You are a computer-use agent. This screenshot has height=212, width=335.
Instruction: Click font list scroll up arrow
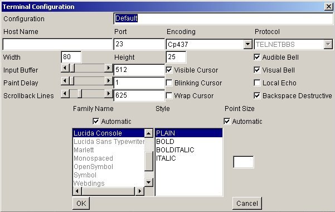[149, 133]
